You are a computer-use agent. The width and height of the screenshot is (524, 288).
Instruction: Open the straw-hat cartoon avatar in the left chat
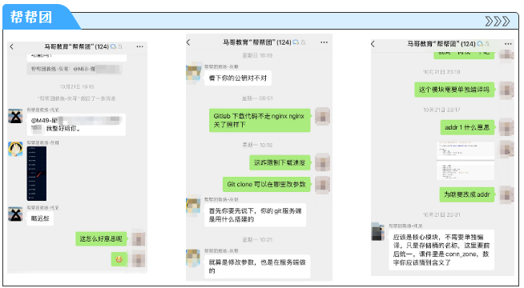pyautogui.click(x=15, y=149)
